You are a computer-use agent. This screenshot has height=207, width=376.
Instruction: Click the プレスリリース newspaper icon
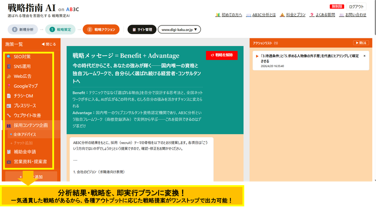[x=9, y=106]
